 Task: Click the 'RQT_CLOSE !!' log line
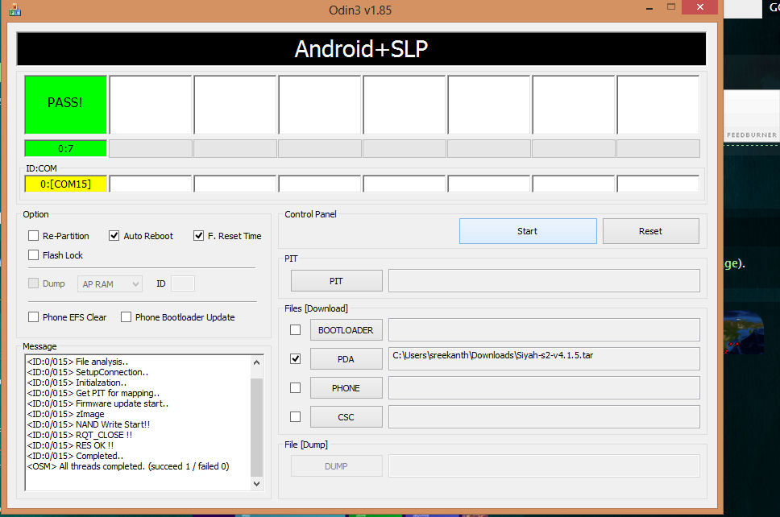click(x=80, y=435)
